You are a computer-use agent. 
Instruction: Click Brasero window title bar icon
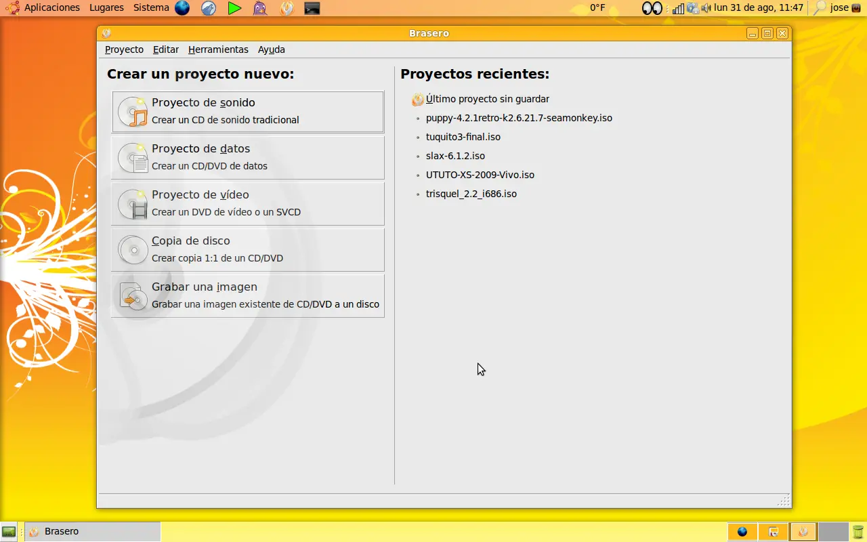pos(106,33)
